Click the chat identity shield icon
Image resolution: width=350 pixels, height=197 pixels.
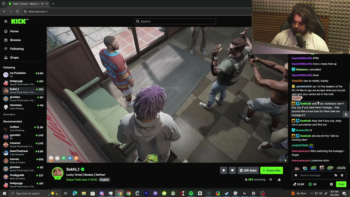click(296, 175)
